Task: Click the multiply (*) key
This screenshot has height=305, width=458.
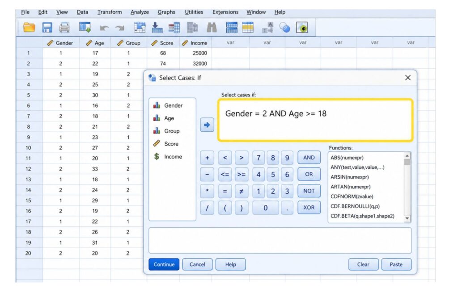Action: [207, 191]
